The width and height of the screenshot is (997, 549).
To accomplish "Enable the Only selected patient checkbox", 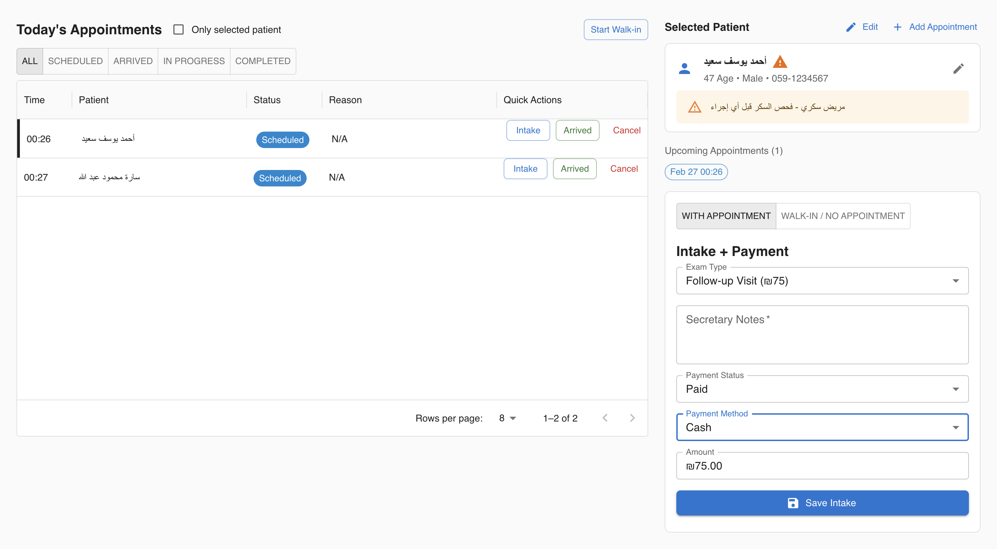I will (x=179, y=29).
